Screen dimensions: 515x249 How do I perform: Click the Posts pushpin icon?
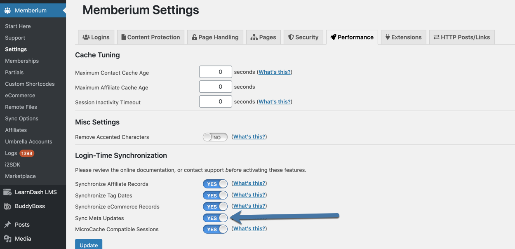click(7, 225)
